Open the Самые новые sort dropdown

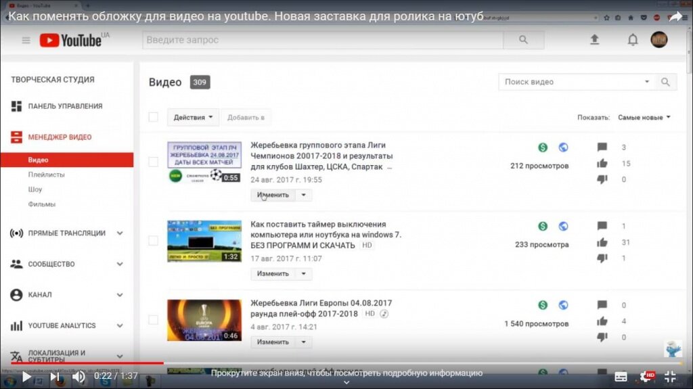pos(644,118)
